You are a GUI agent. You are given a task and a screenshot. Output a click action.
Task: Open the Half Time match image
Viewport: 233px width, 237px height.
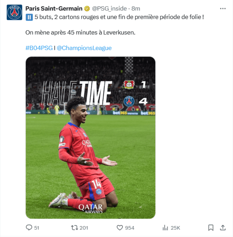tap(91, 138)
